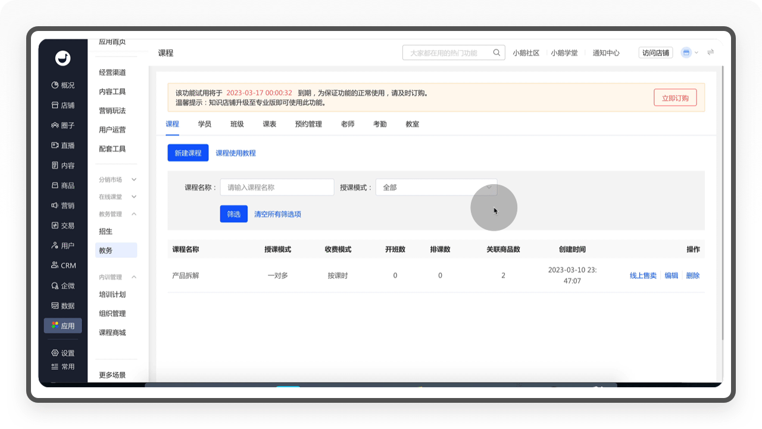Switch to the 教室 tab
Image resolution: width=762 pixels, height=429 pixels.
click(413, 124)
